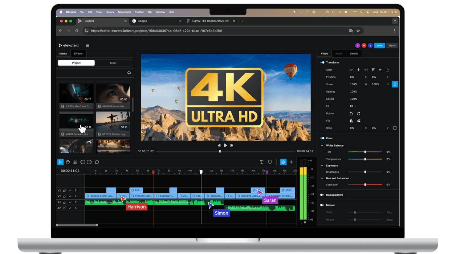Click the align vertical center icon
The width and height of the screenshot is (452, 254).
tap(380, 70)
